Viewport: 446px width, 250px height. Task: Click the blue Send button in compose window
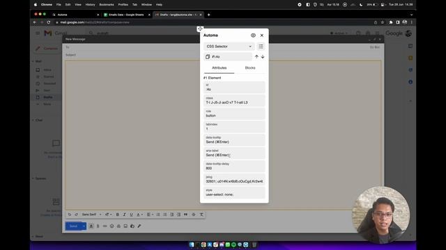coord(73,226)
